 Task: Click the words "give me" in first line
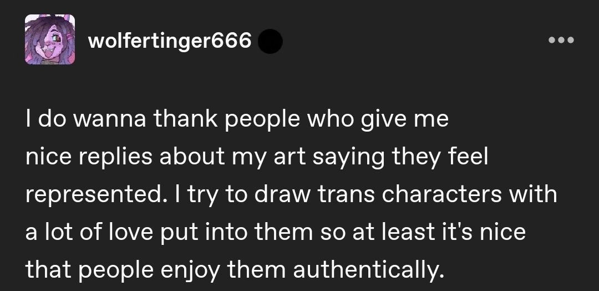(408, 119)
